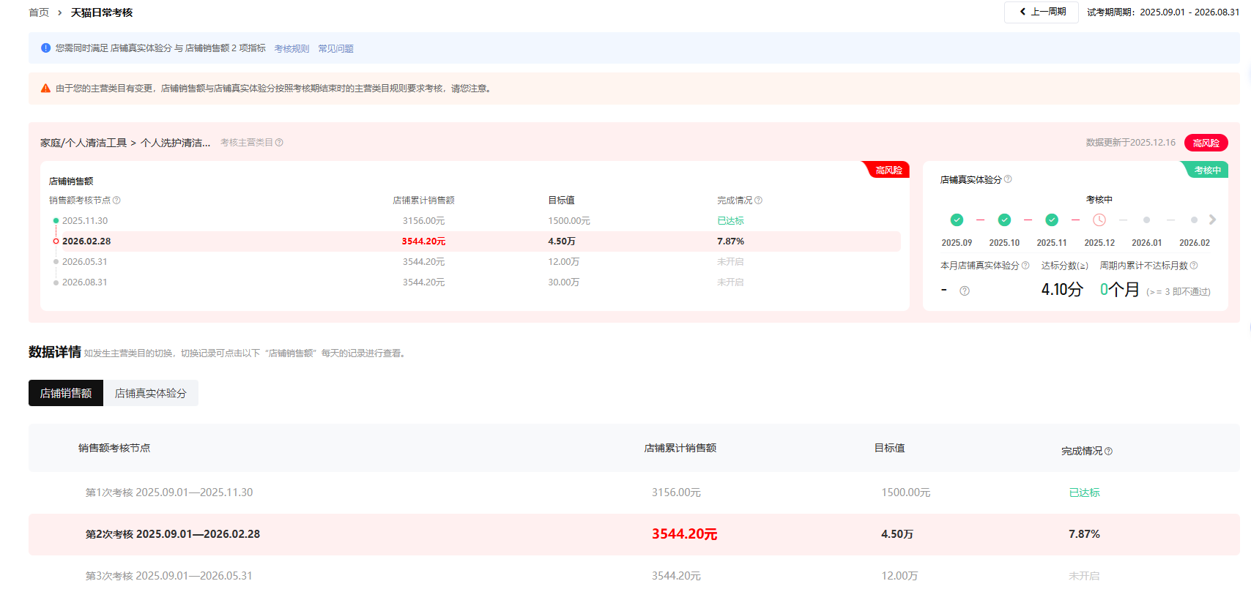Switch to the 店铺真实体验分 tab
Viewport: 1251px width, 592px height.
click(x=151, y=393)
